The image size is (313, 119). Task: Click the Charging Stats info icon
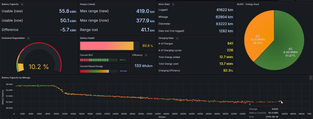point(177,38)
